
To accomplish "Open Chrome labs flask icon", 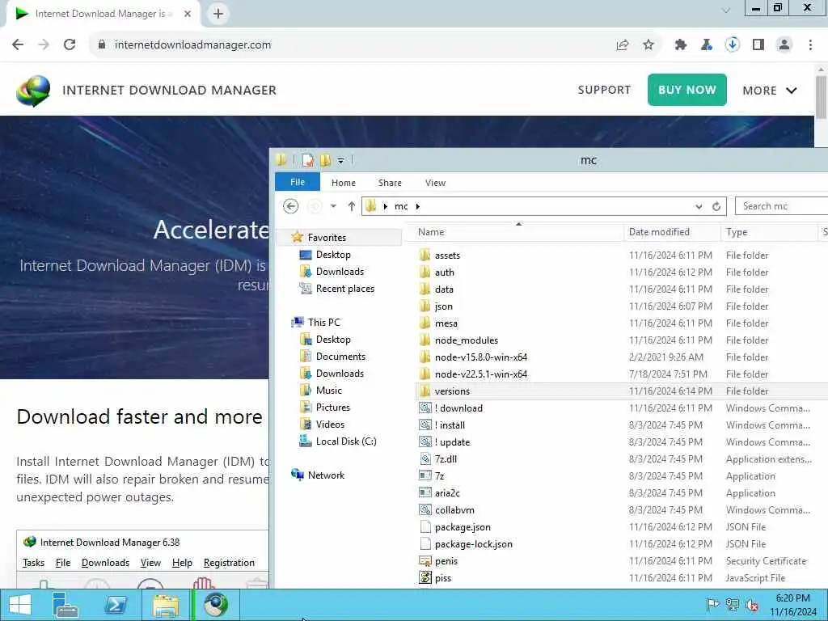I will pyautogui.click(x=707, y=45).
